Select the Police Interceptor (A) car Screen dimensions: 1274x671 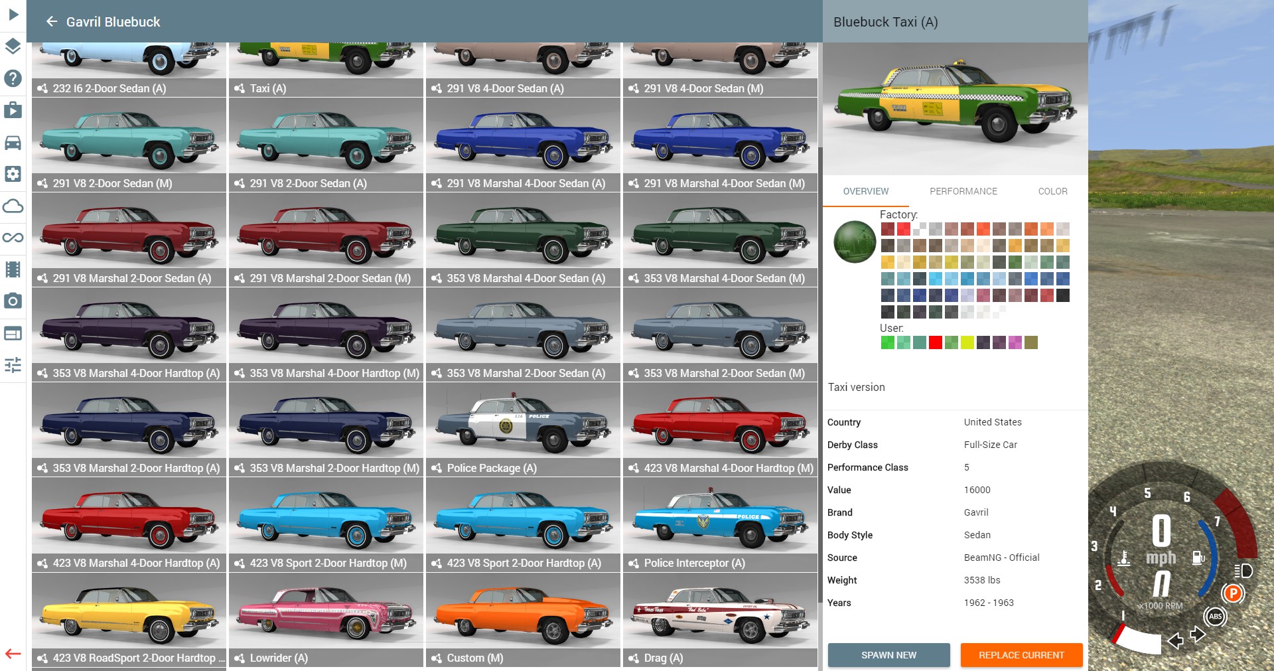click(x=720, y=524)
